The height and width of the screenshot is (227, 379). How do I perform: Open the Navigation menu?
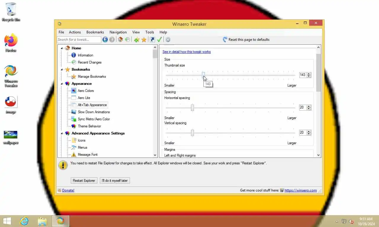118,32
